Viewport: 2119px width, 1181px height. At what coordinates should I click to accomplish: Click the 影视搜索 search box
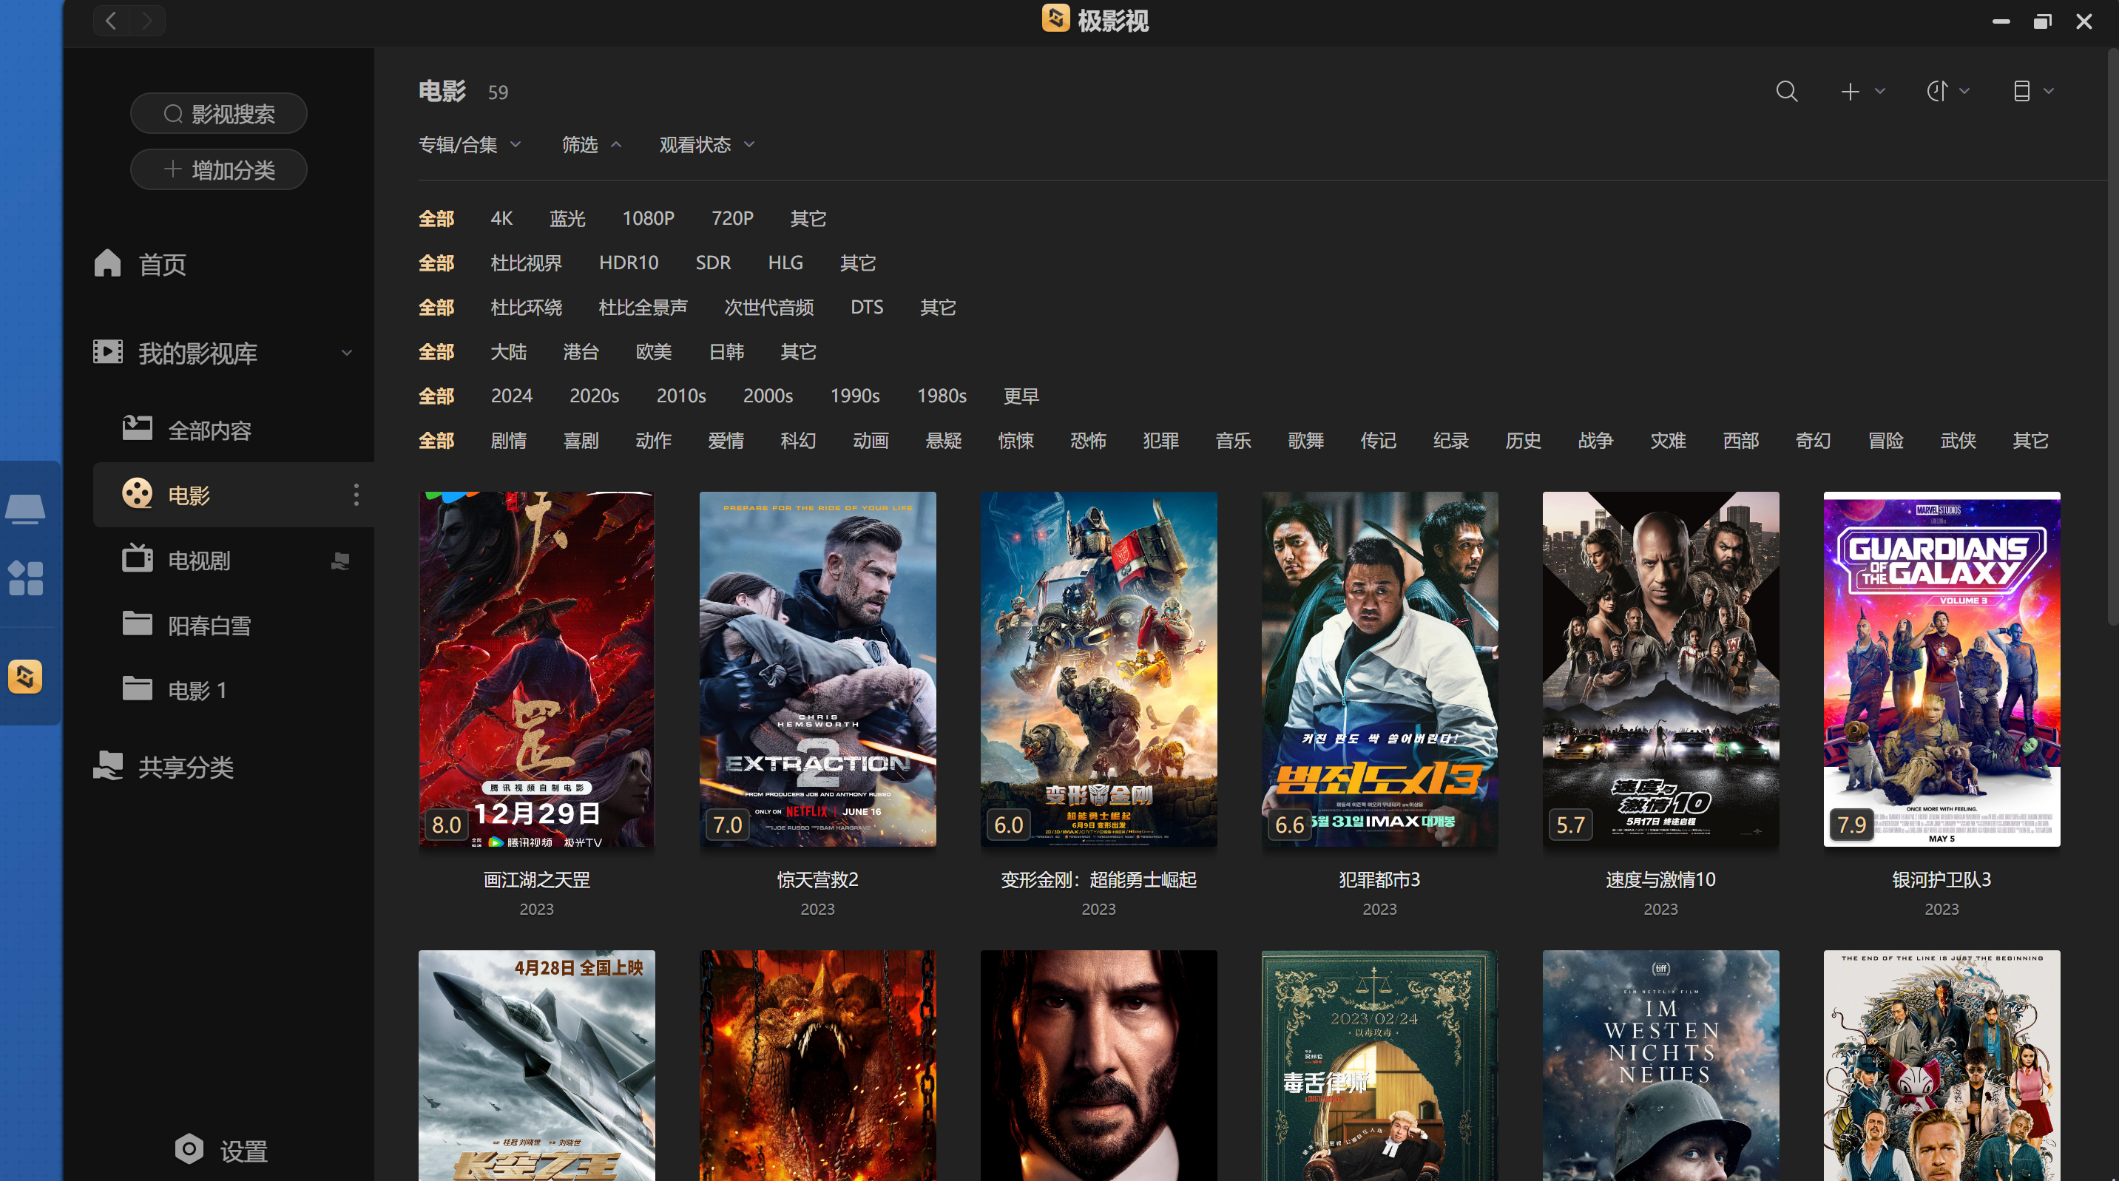point(218,113)
